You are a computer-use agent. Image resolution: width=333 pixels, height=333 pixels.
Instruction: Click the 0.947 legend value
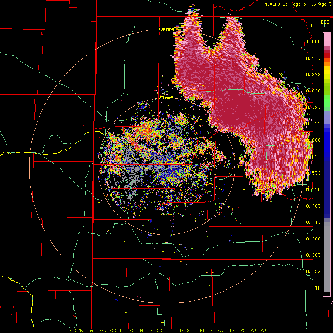click(x=313, y=58)
